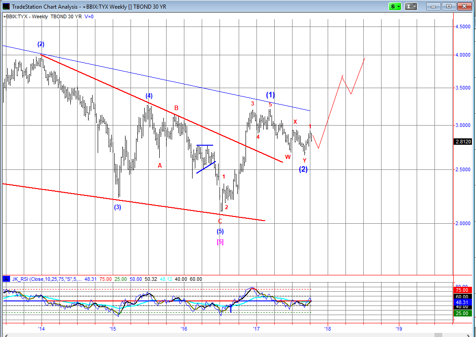
Task: Select the blue (1) wave label
Action: pos(271,95)
